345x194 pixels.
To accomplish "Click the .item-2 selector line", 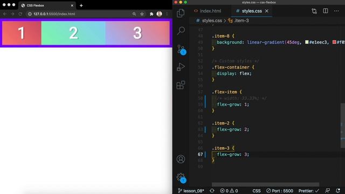I will tap(223, 123).
